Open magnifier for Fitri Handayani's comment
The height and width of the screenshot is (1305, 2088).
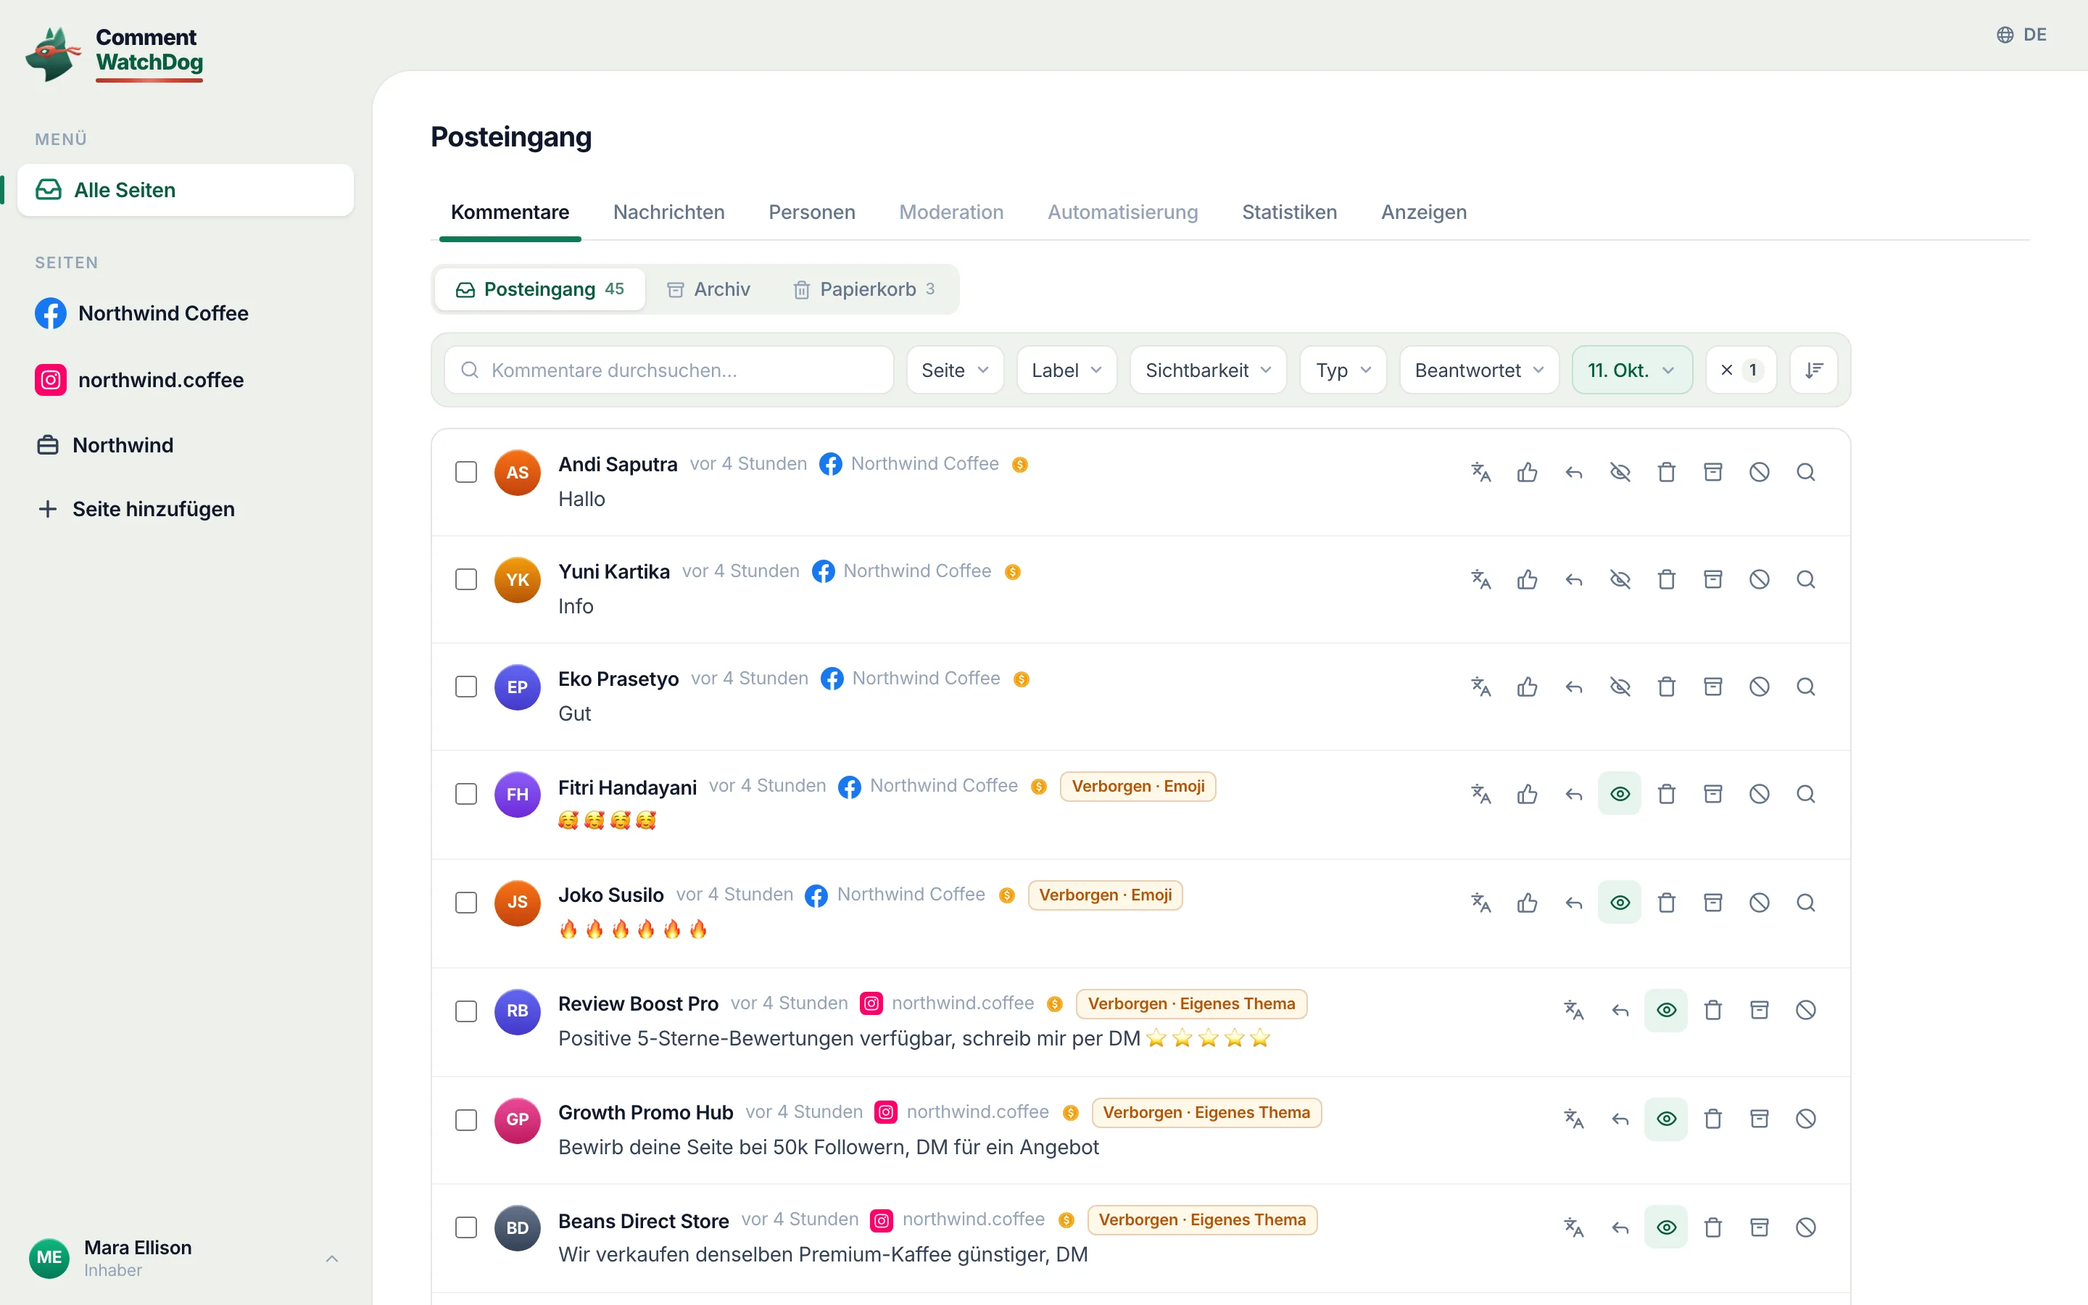point(1805,794)
